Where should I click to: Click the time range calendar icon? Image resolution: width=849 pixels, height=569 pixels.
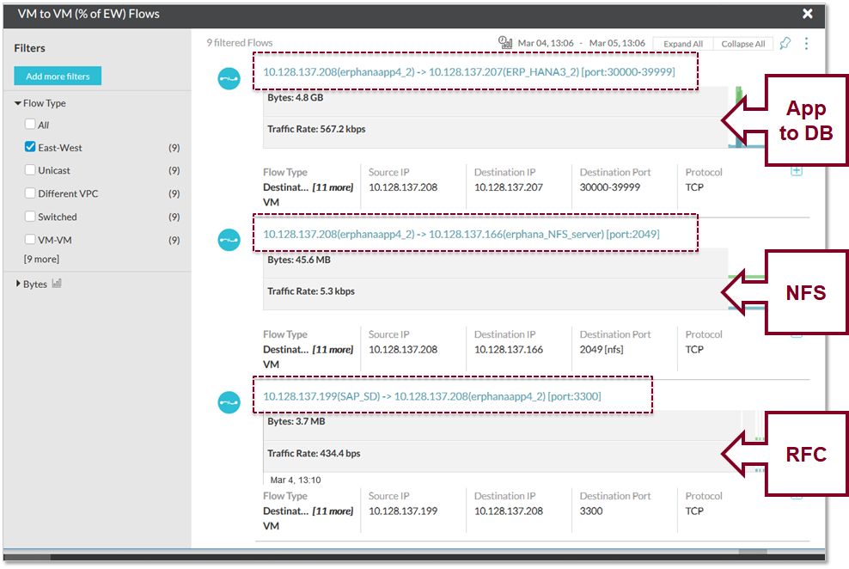505,43
